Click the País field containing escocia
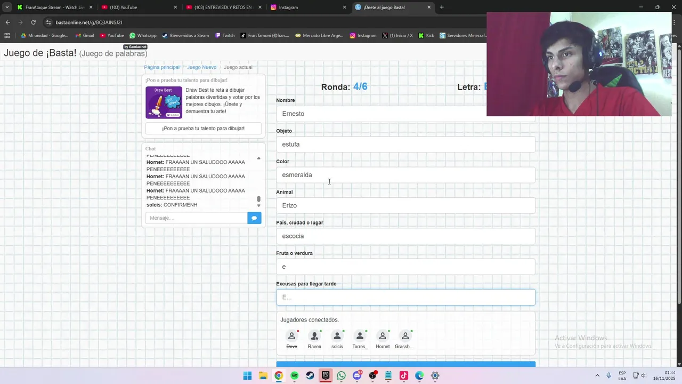 [x=405, y=236]
